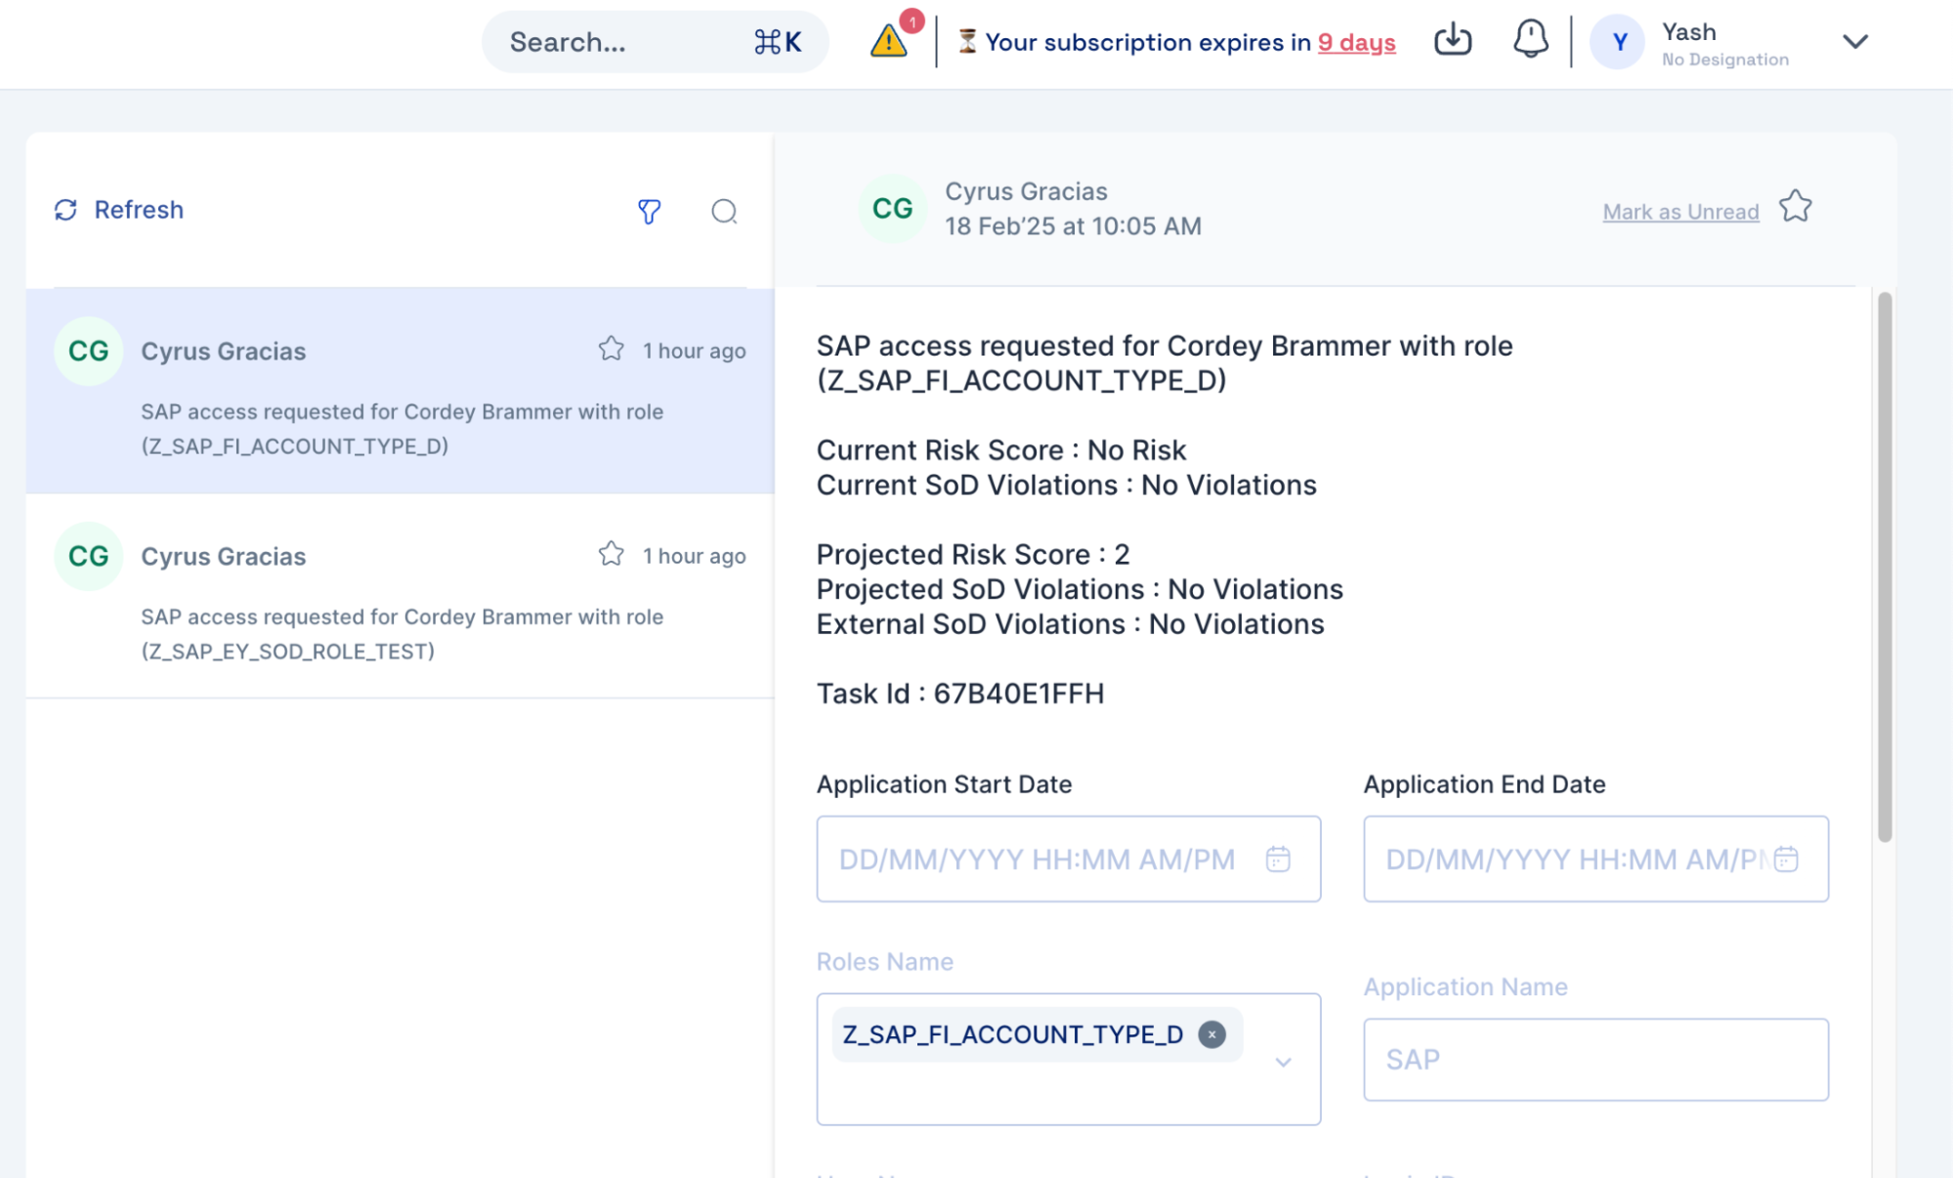Image resolution: width=1953 pixels, height=1179 pixels.
Task: Remove Z_SAP_FI_ACCOUNT_TYPE_D role chip
Action: click(1211, 1034)
